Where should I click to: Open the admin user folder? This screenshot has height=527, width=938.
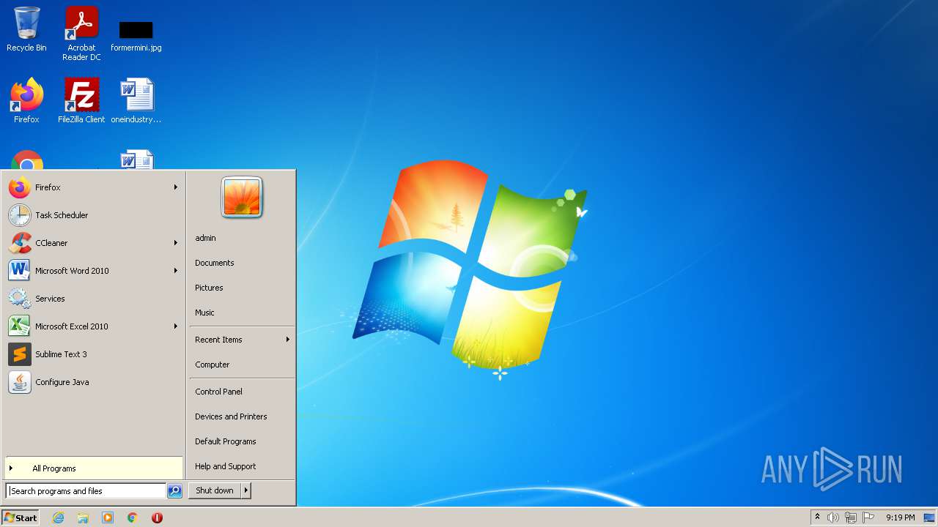point(242,238)
